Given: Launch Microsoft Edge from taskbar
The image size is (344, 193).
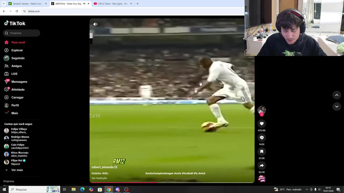Looking at the screenshot, I should point(82,190).
